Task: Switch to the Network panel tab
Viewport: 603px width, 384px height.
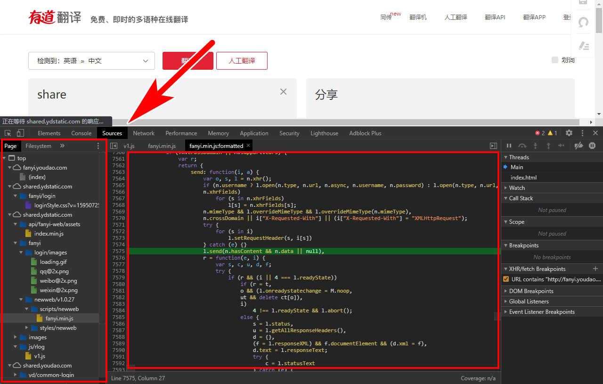Action: pos(144,133)
